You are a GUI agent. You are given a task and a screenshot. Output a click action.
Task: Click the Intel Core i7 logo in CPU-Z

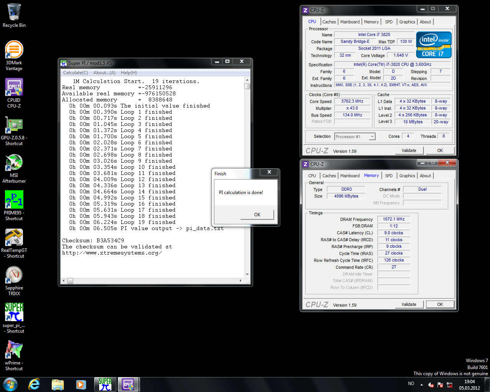pos(434,45)
